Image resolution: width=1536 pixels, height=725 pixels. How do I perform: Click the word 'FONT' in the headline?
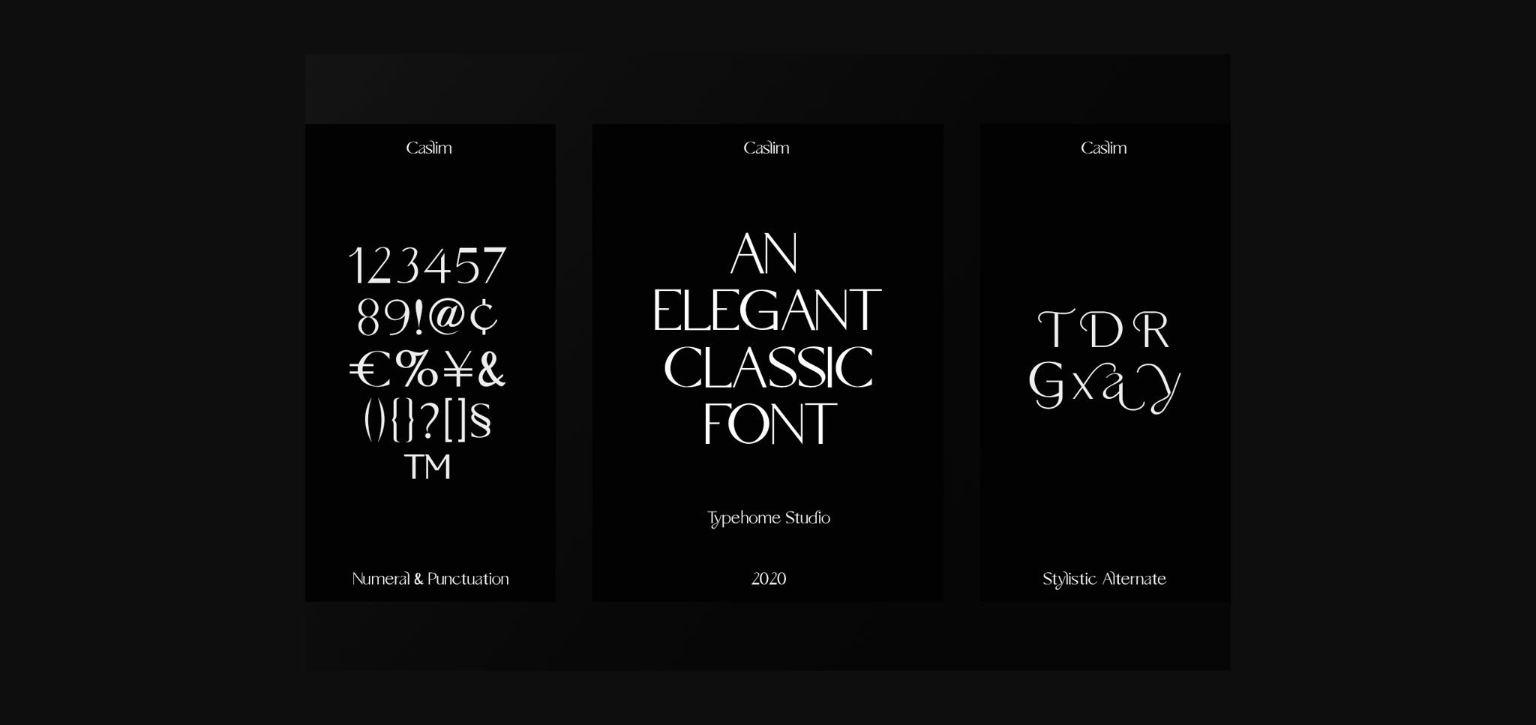(x=769, y=424)
